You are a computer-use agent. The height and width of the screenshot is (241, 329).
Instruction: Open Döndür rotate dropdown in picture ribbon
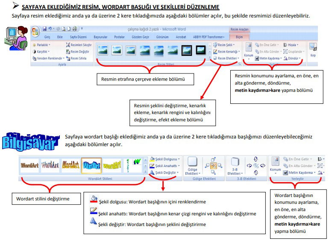(x=292, y=58)
